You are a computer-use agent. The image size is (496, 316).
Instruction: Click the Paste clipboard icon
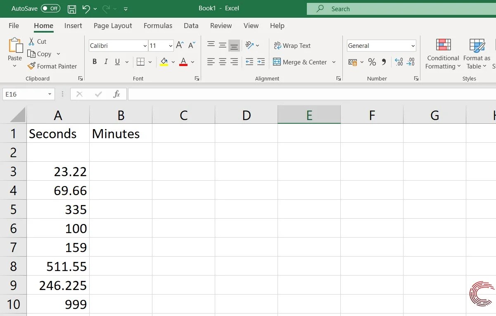point(15,45)
